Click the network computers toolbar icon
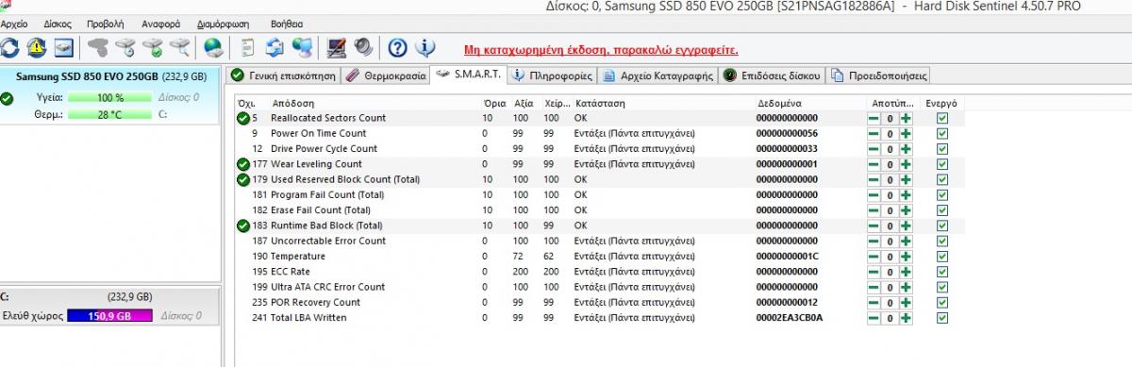The image size is (1132, 367). pyautogui.click(x=303, y=46)
